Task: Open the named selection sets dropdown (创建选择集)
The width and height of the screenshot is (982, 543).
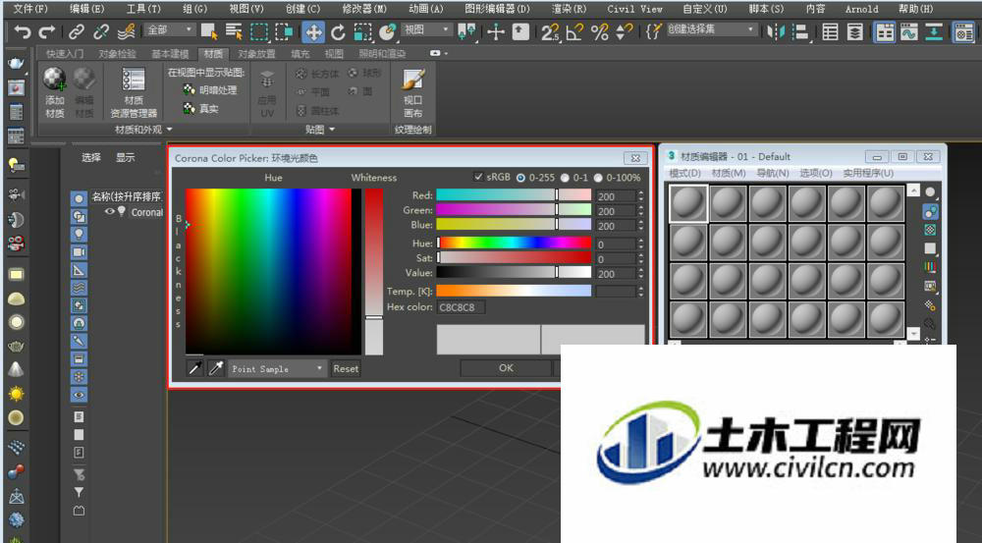Action: 711,29
